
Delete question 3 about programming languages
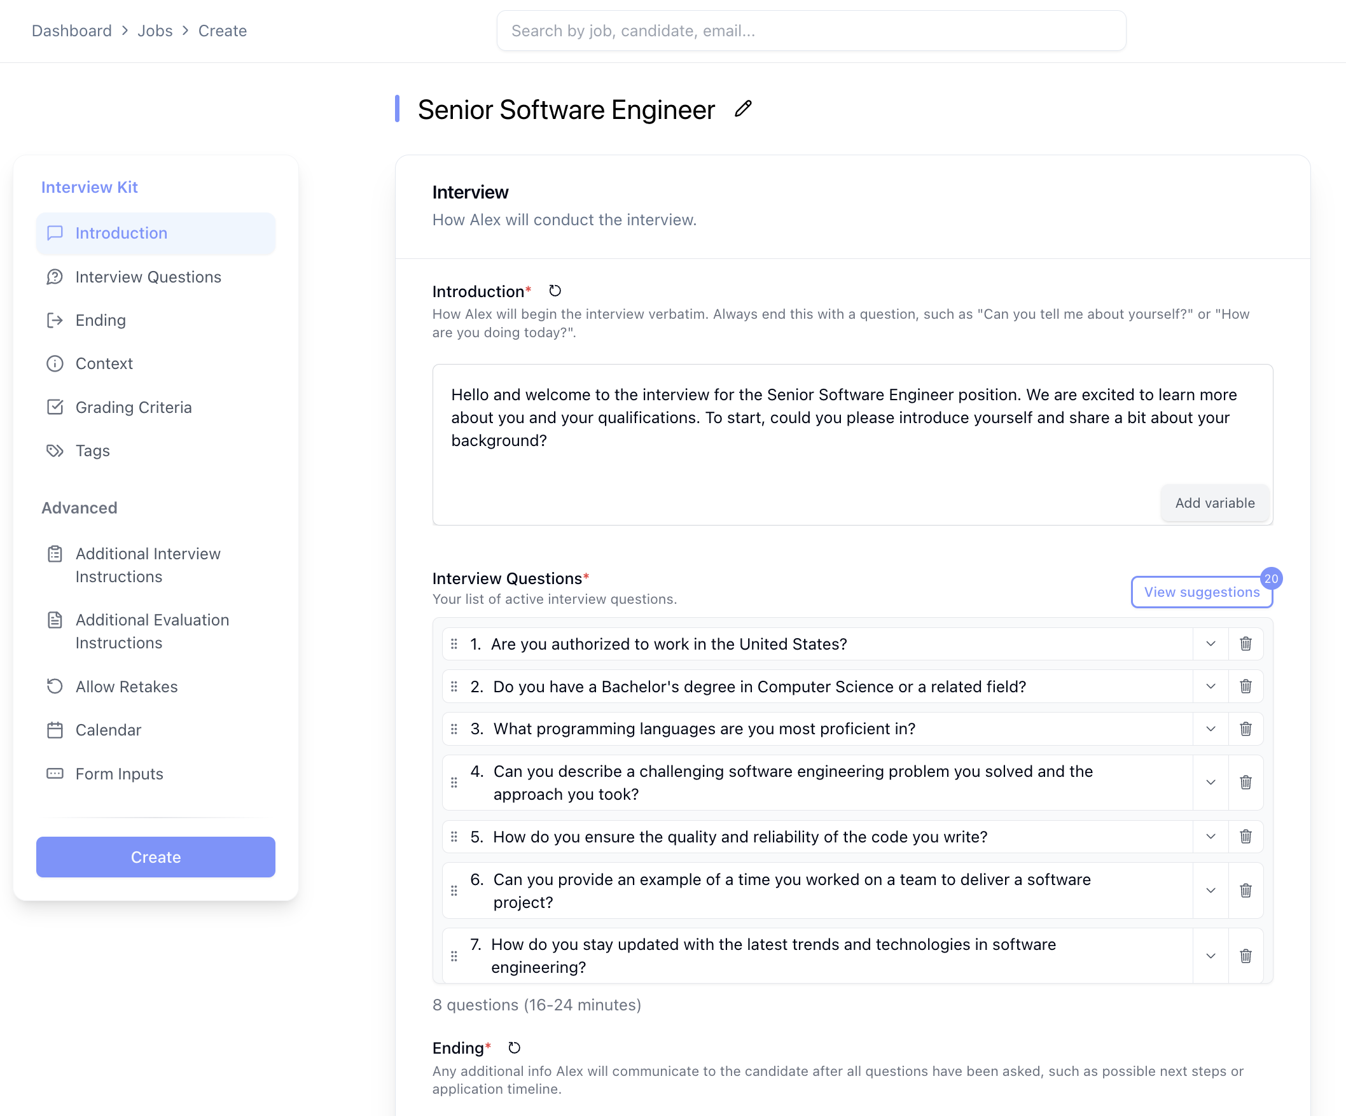(x=1245, y=729)
